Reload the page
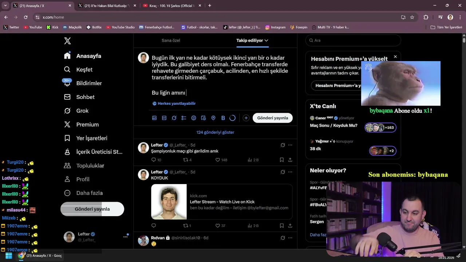The width and height of the screenshot is (466, 262). [25, 17]
